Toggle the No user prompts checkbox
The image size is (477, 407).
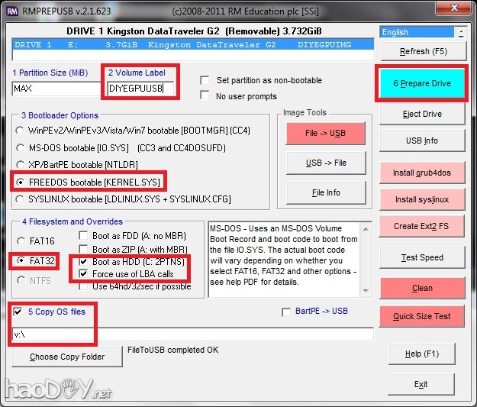pyautogui.click(x=205, y=95)
